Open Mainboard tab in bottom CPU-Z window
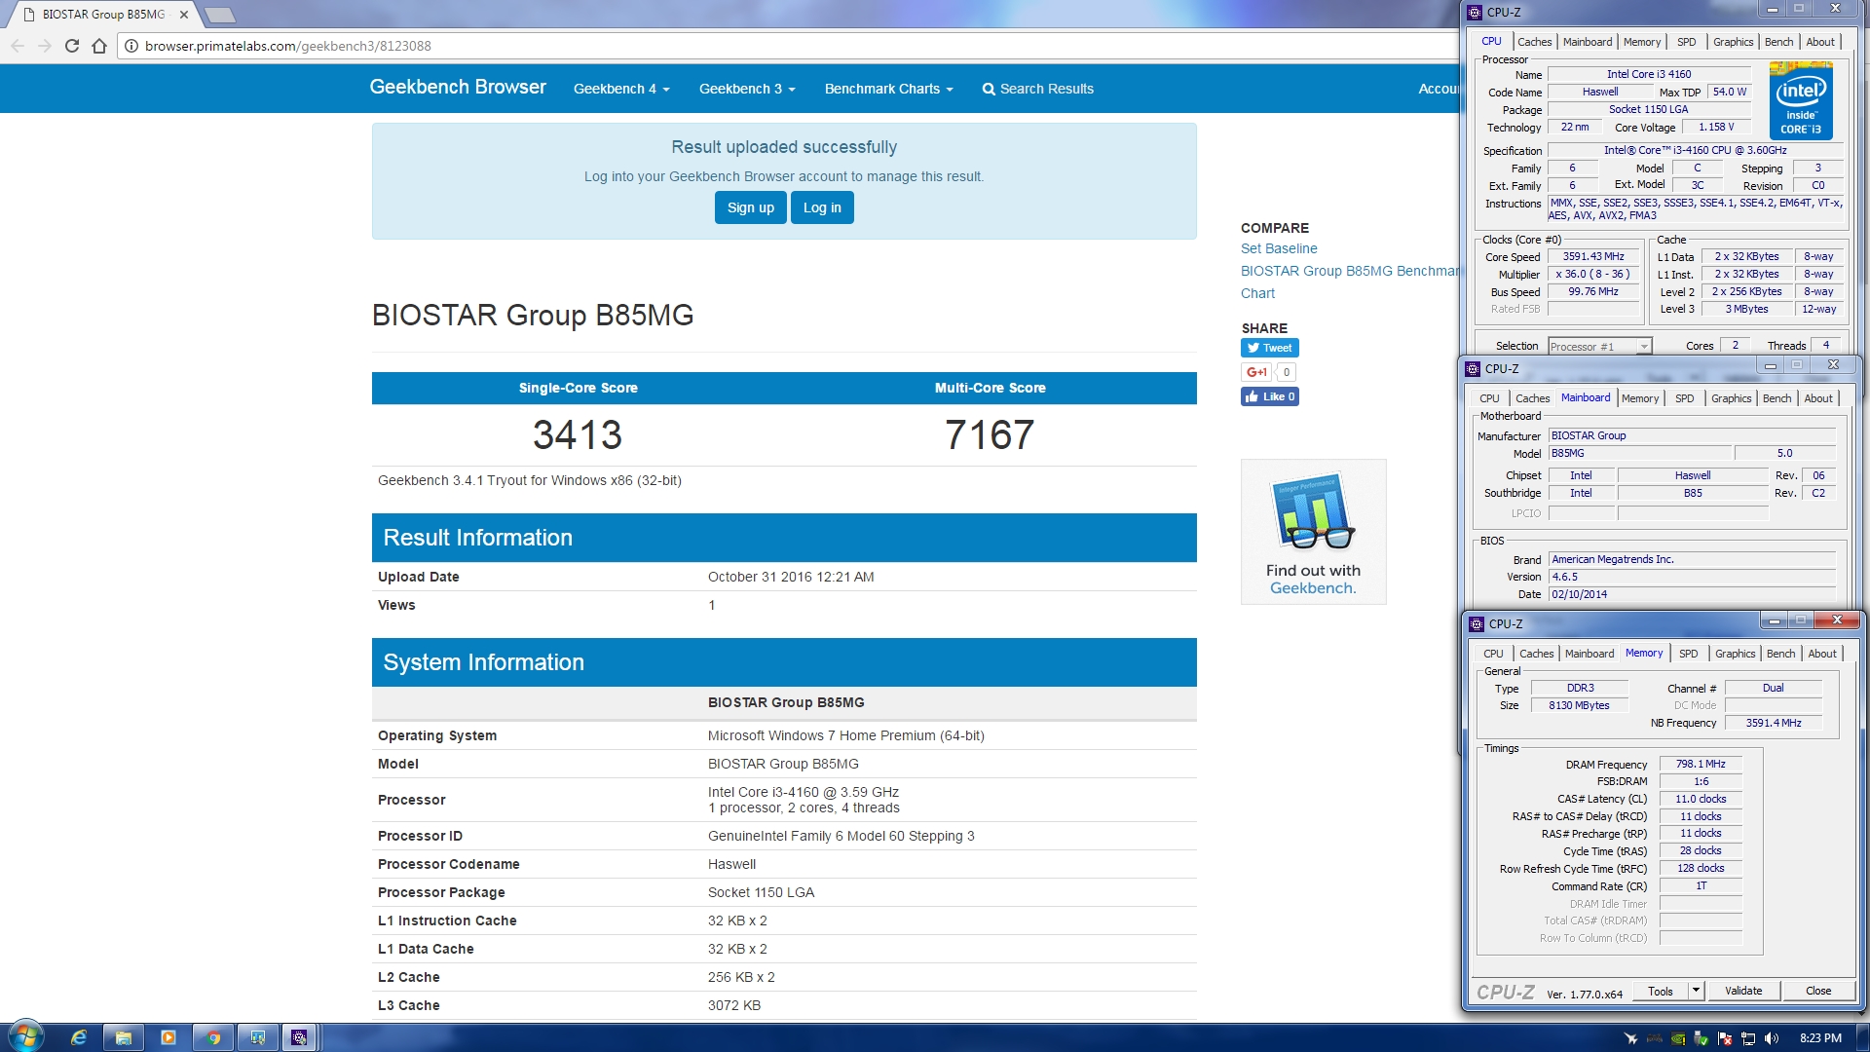This screenshot has width=1870, height=1052. point(1589,654)
